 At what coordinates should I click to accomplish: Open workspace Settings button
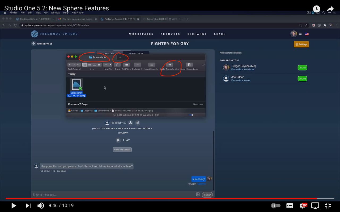301,44
